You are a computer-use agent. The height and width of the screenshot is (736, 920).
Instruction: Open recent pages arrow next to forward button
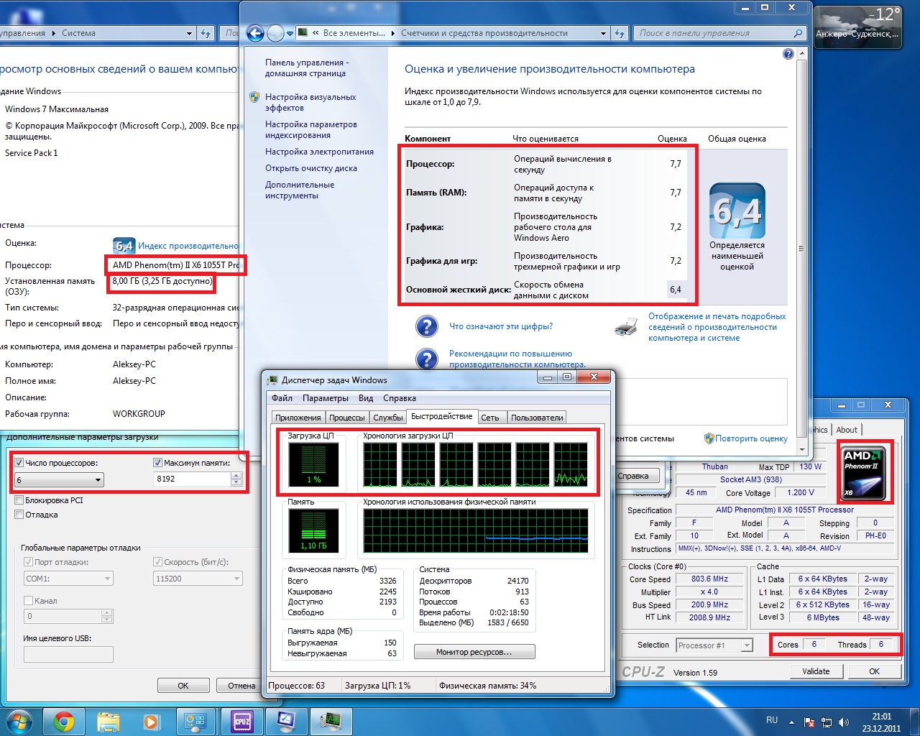pos(290,33)
